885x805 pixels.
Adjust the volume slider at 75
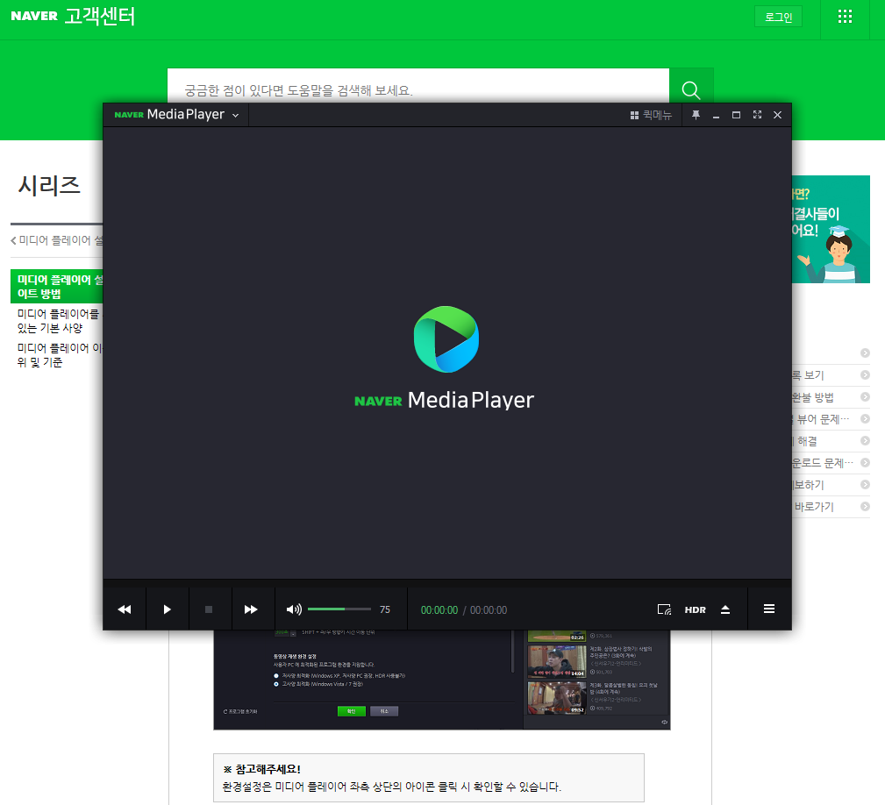[339, 609]
